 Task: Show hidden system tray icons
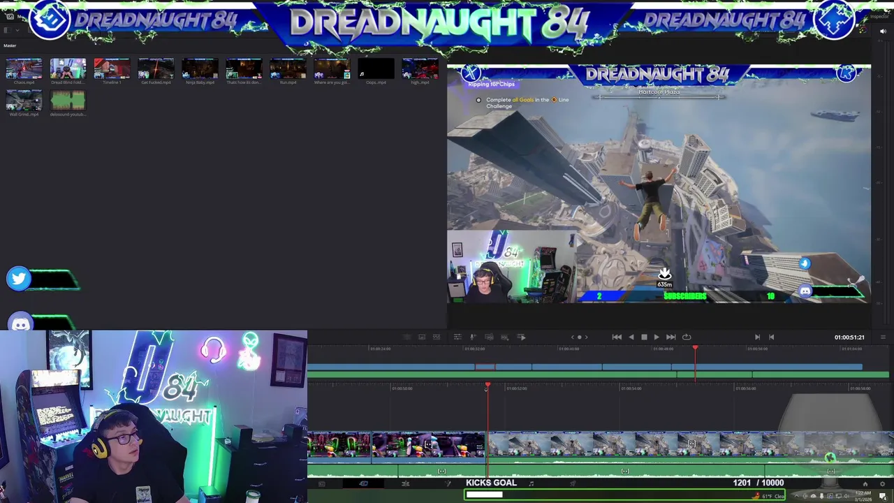796,496
